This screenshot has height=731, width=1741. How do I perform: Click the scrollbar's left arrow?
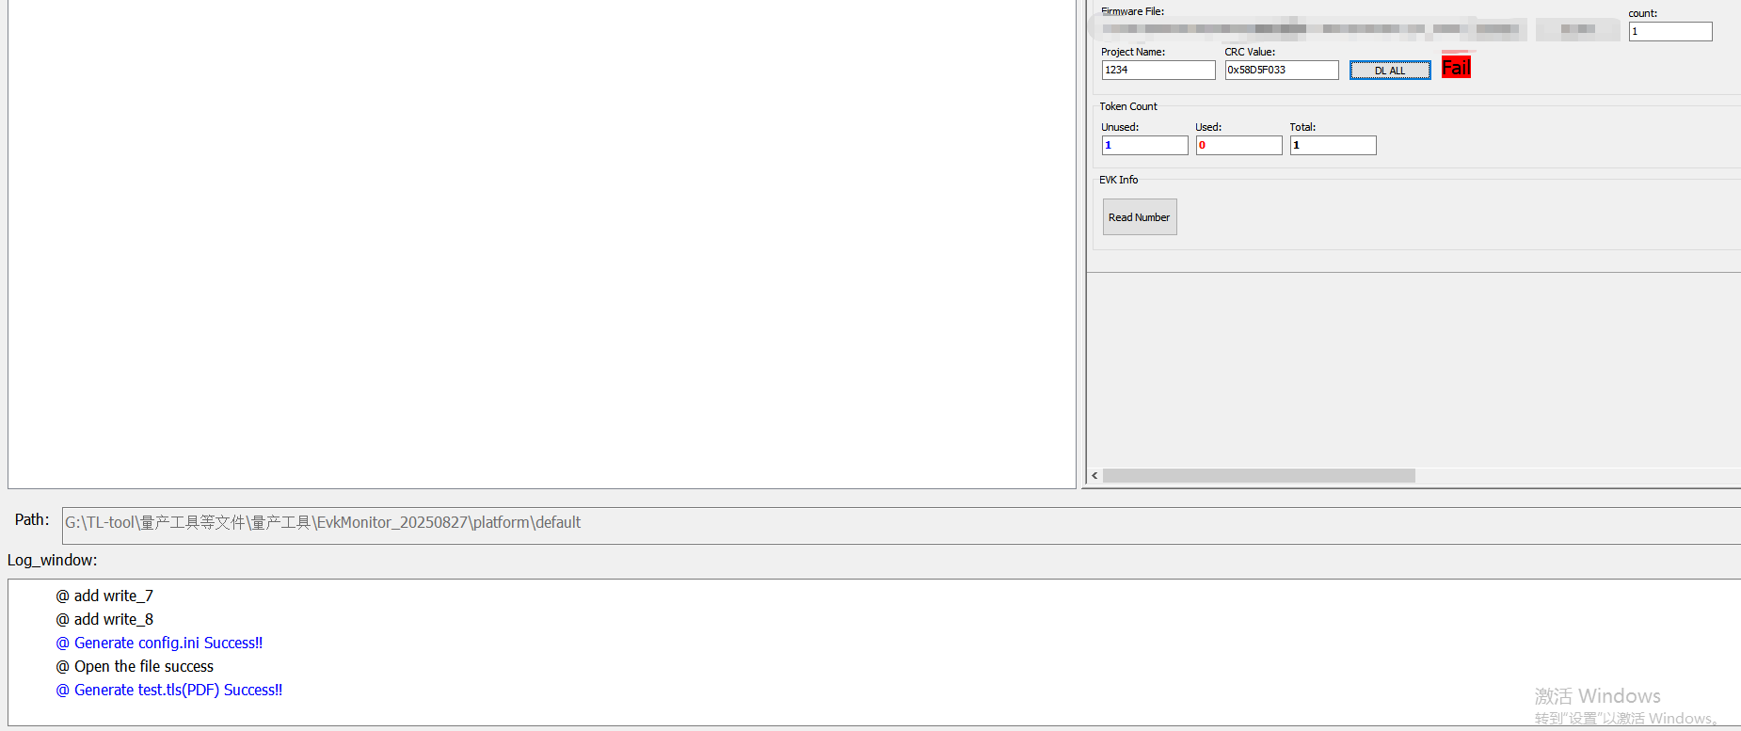coord(1094,476)
